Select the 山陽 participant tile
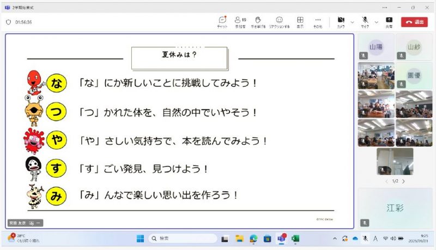The image size is (436, 250). point(376,47)
